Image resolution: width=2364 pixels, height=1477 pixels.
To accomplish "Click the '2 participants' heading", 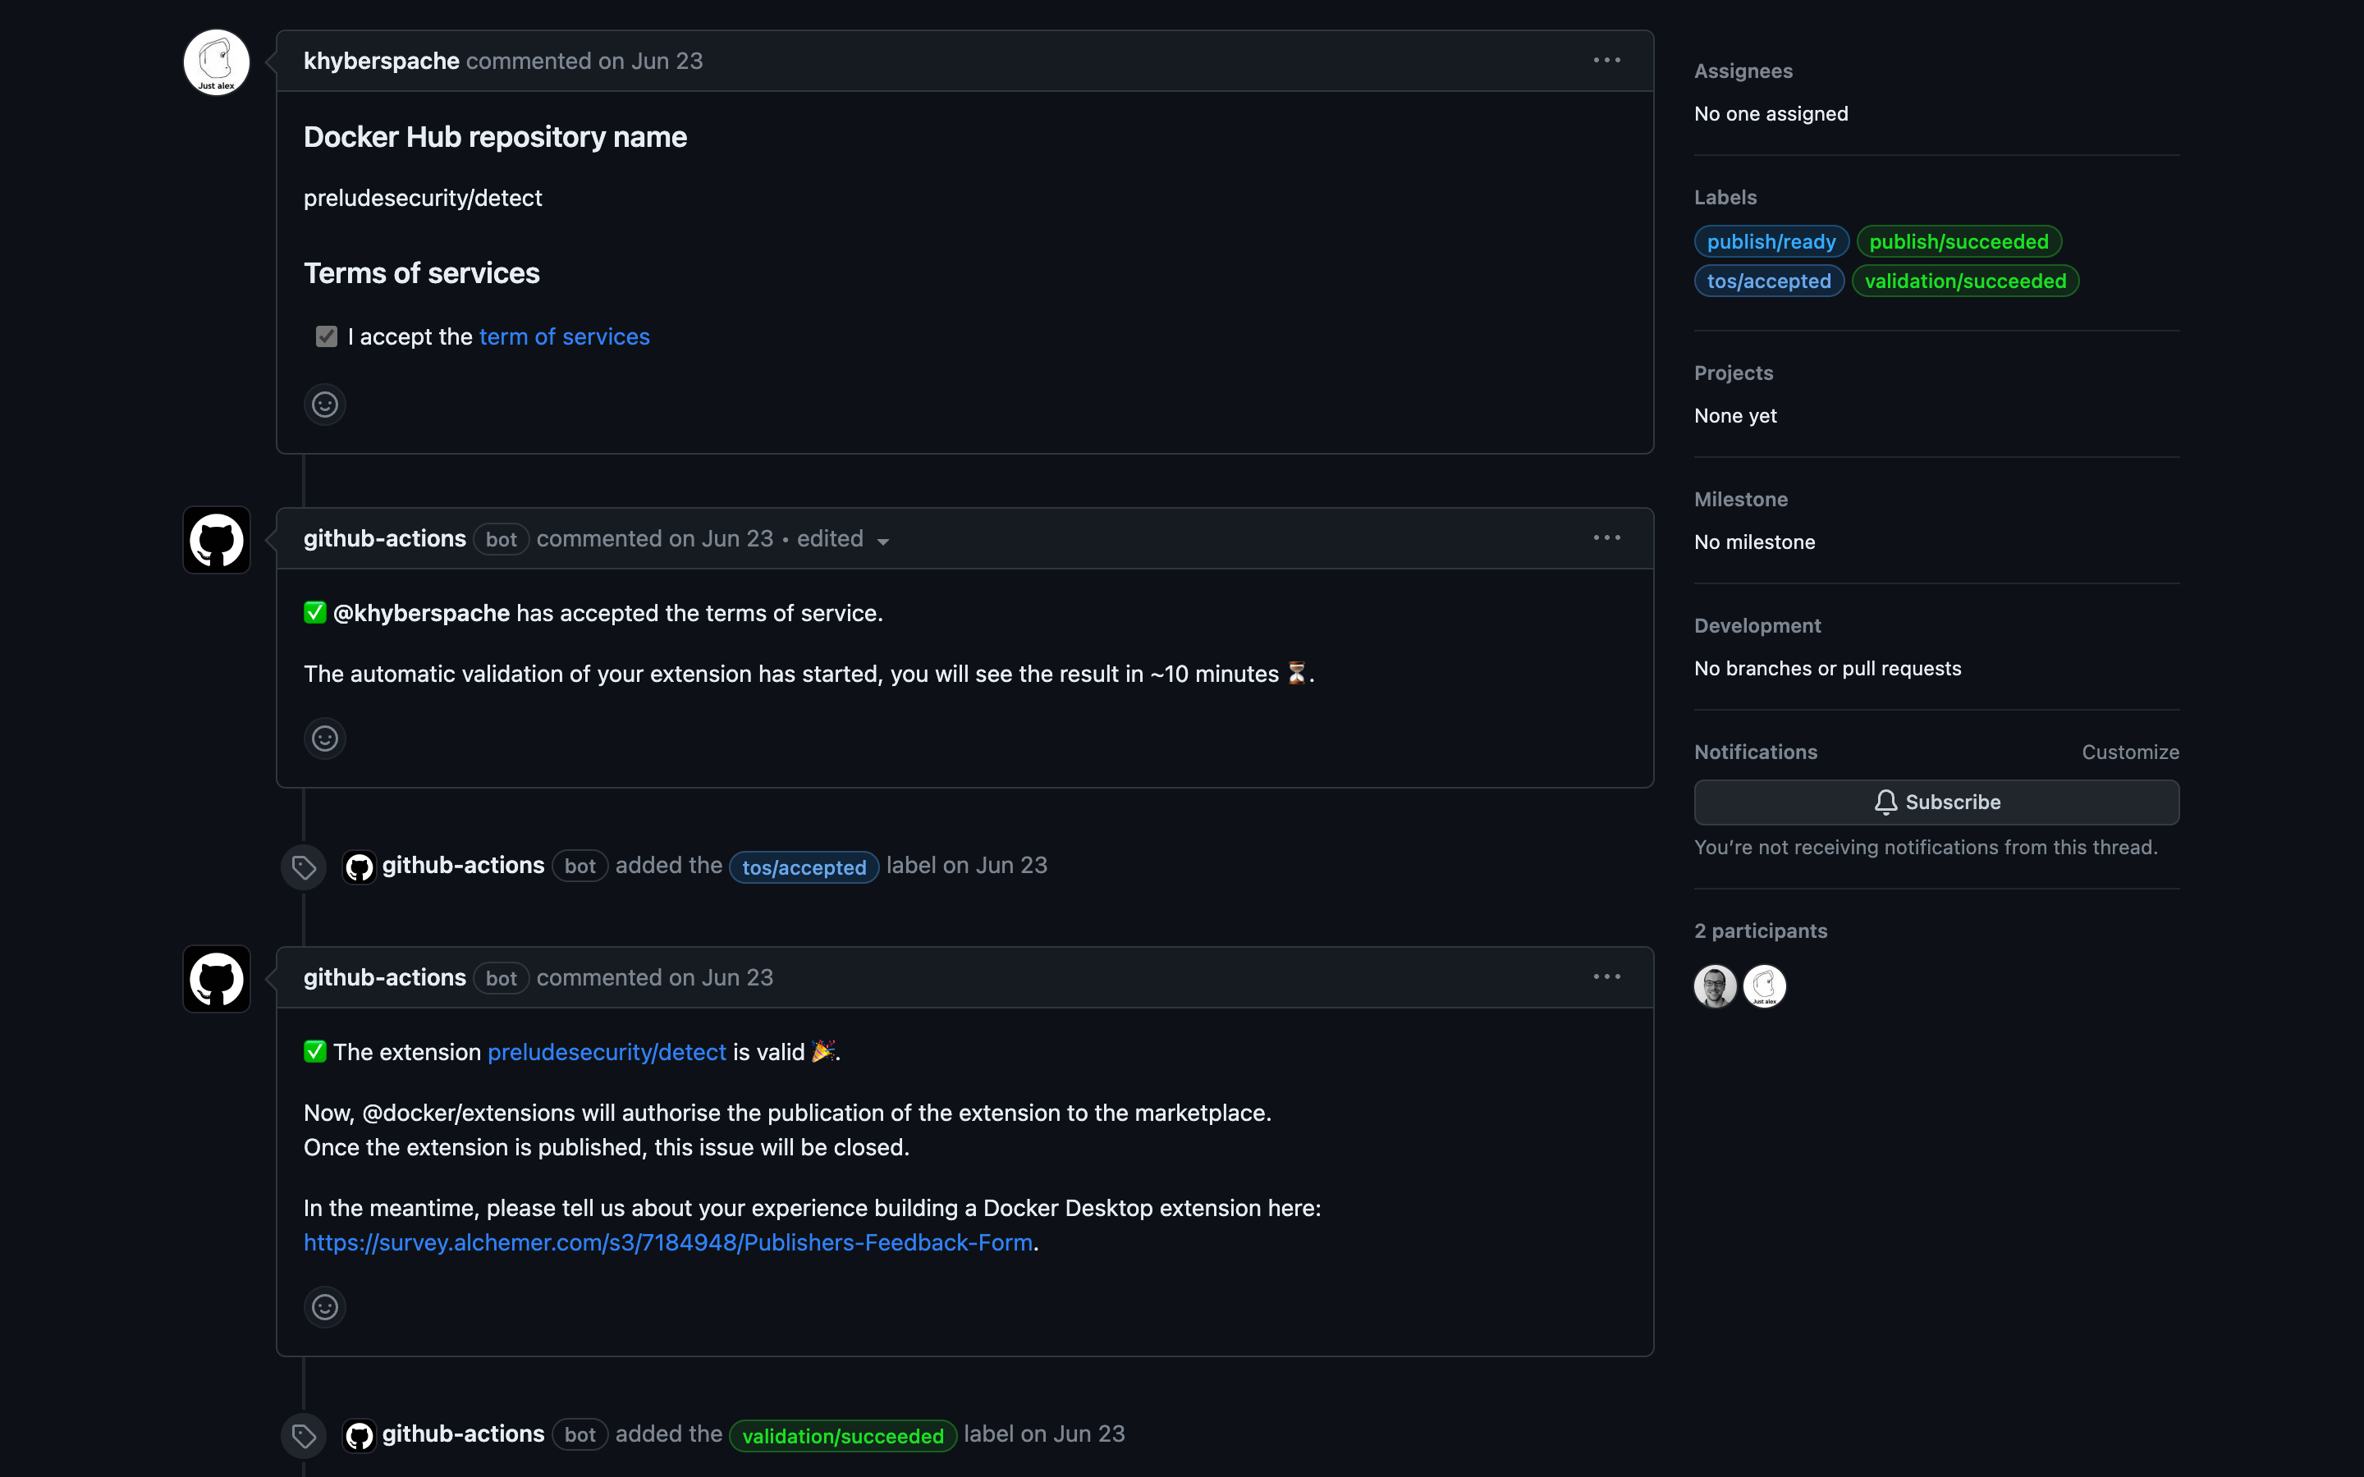I will (1761, 931).
